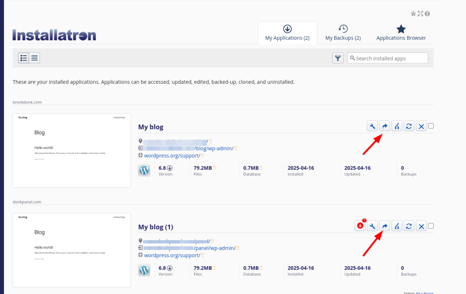466x294 pixels.
Task: Click the clone icon for My blog
Action: [x=397, y=126]
